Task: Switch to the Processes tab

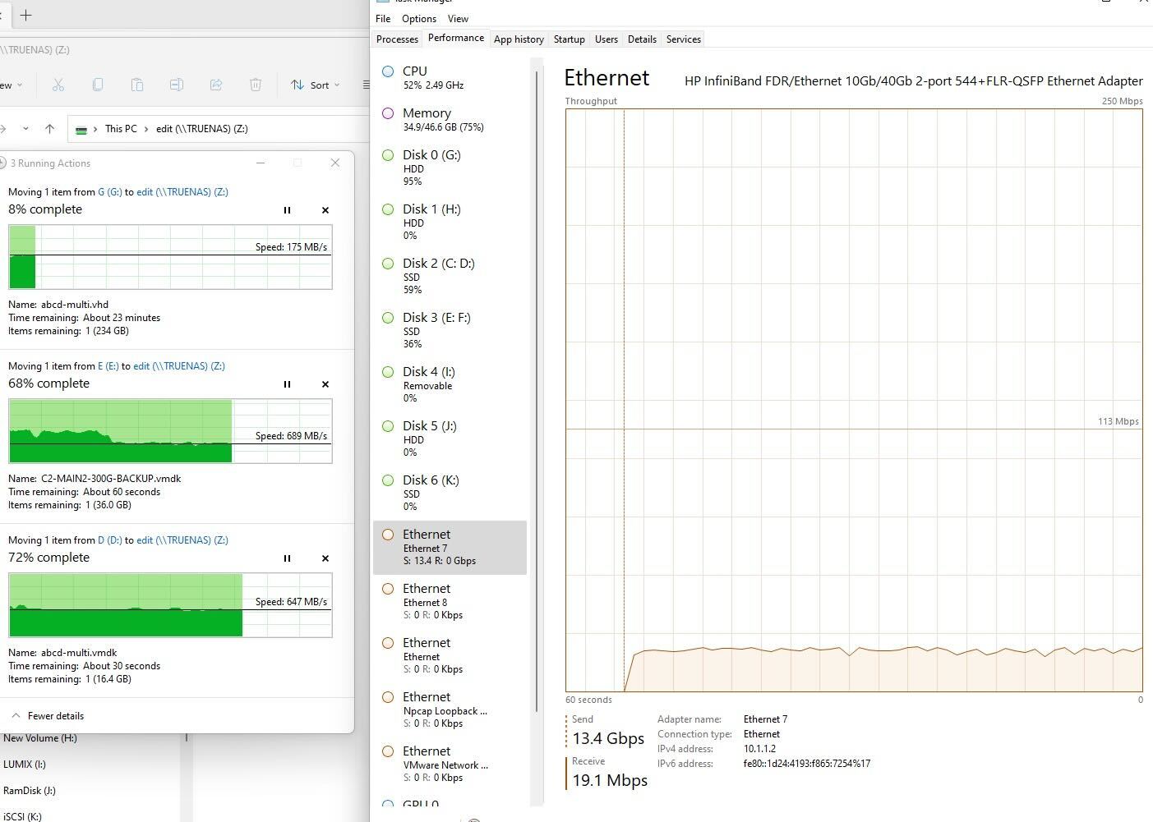Action: pyautogui.click(x=397, y=39)
